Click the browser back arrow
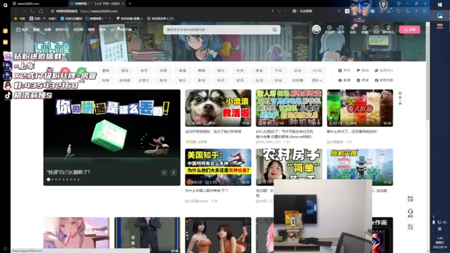This screenshot has height=253, width=450. click(16, 11)
